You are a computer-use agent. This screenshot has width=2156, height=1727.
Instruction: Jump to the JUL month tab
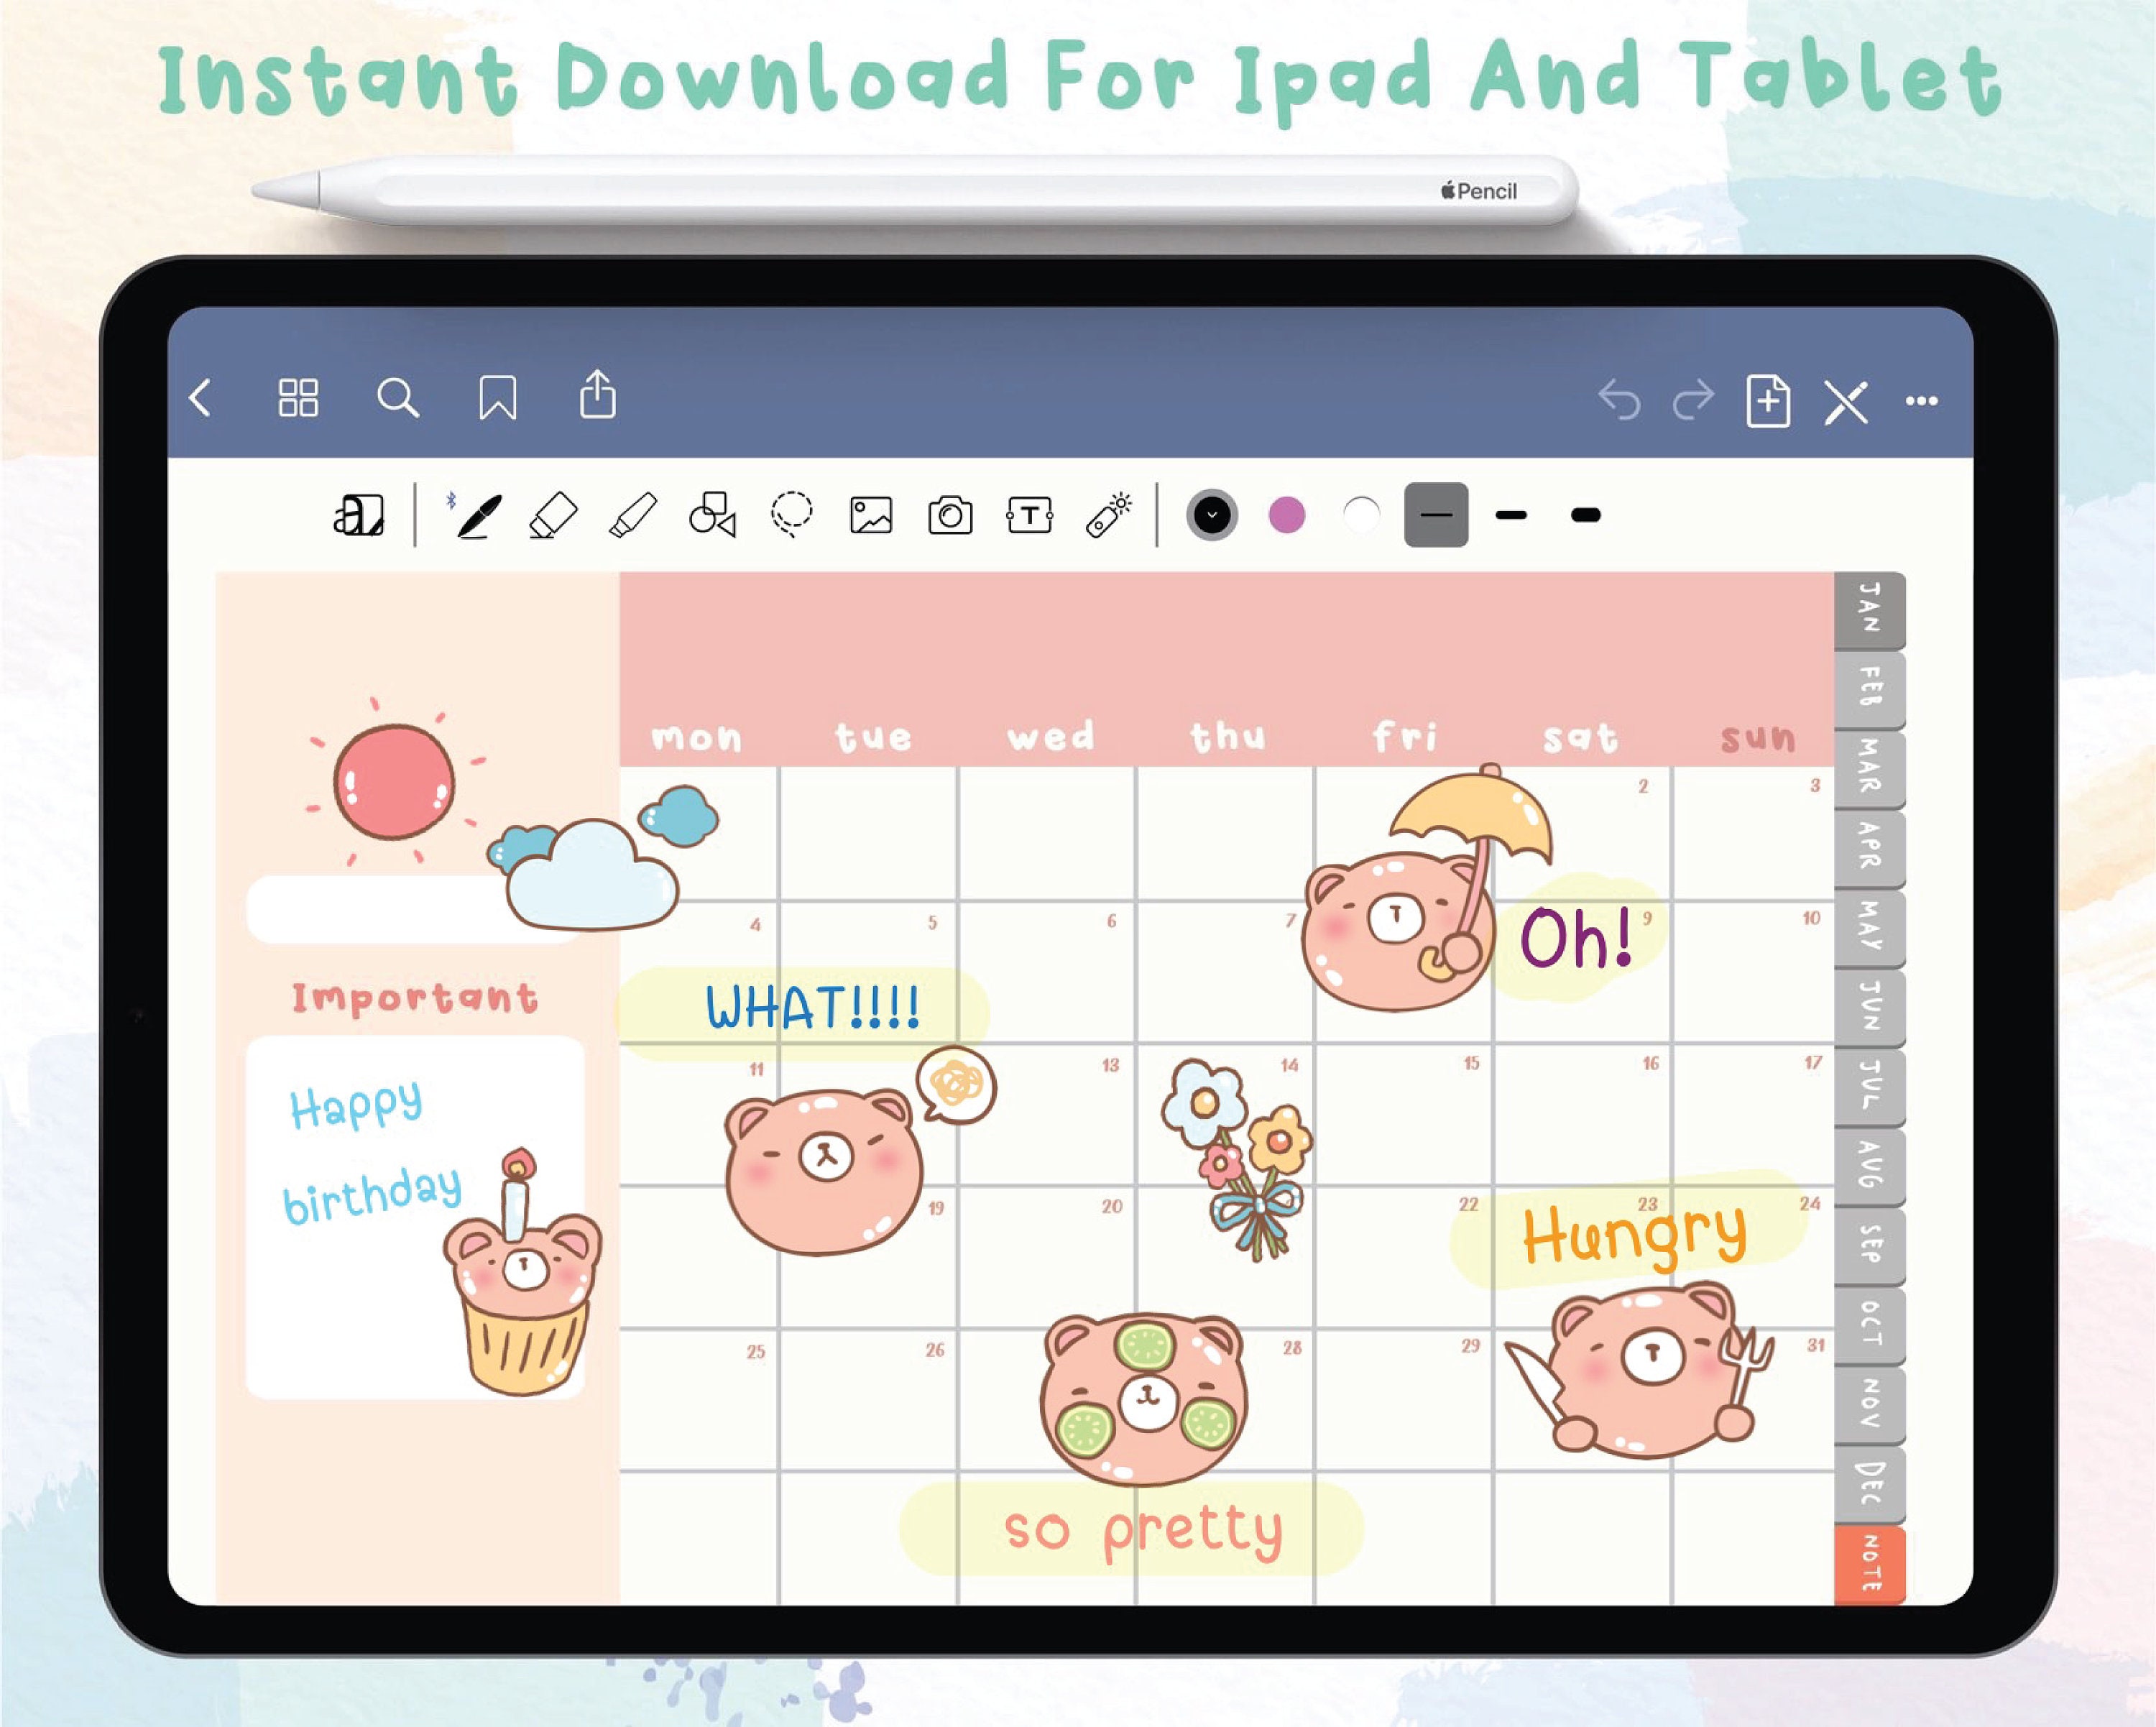[x=1869, y=1088]
